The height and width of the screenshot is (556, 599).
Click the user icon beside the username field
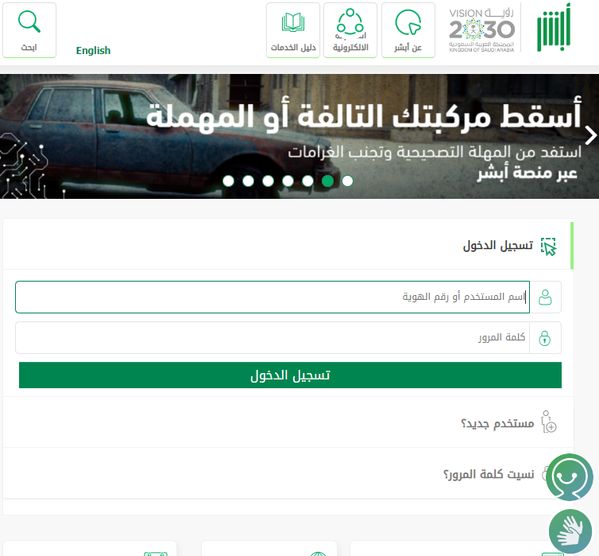[545, 297]
